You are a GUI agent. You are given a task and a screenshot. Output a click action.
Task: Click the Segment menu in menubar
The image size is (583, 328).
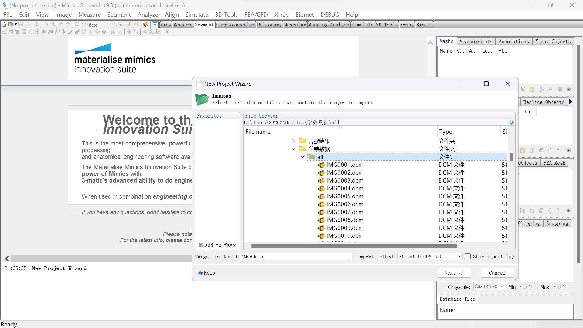(x=118, y=14)
